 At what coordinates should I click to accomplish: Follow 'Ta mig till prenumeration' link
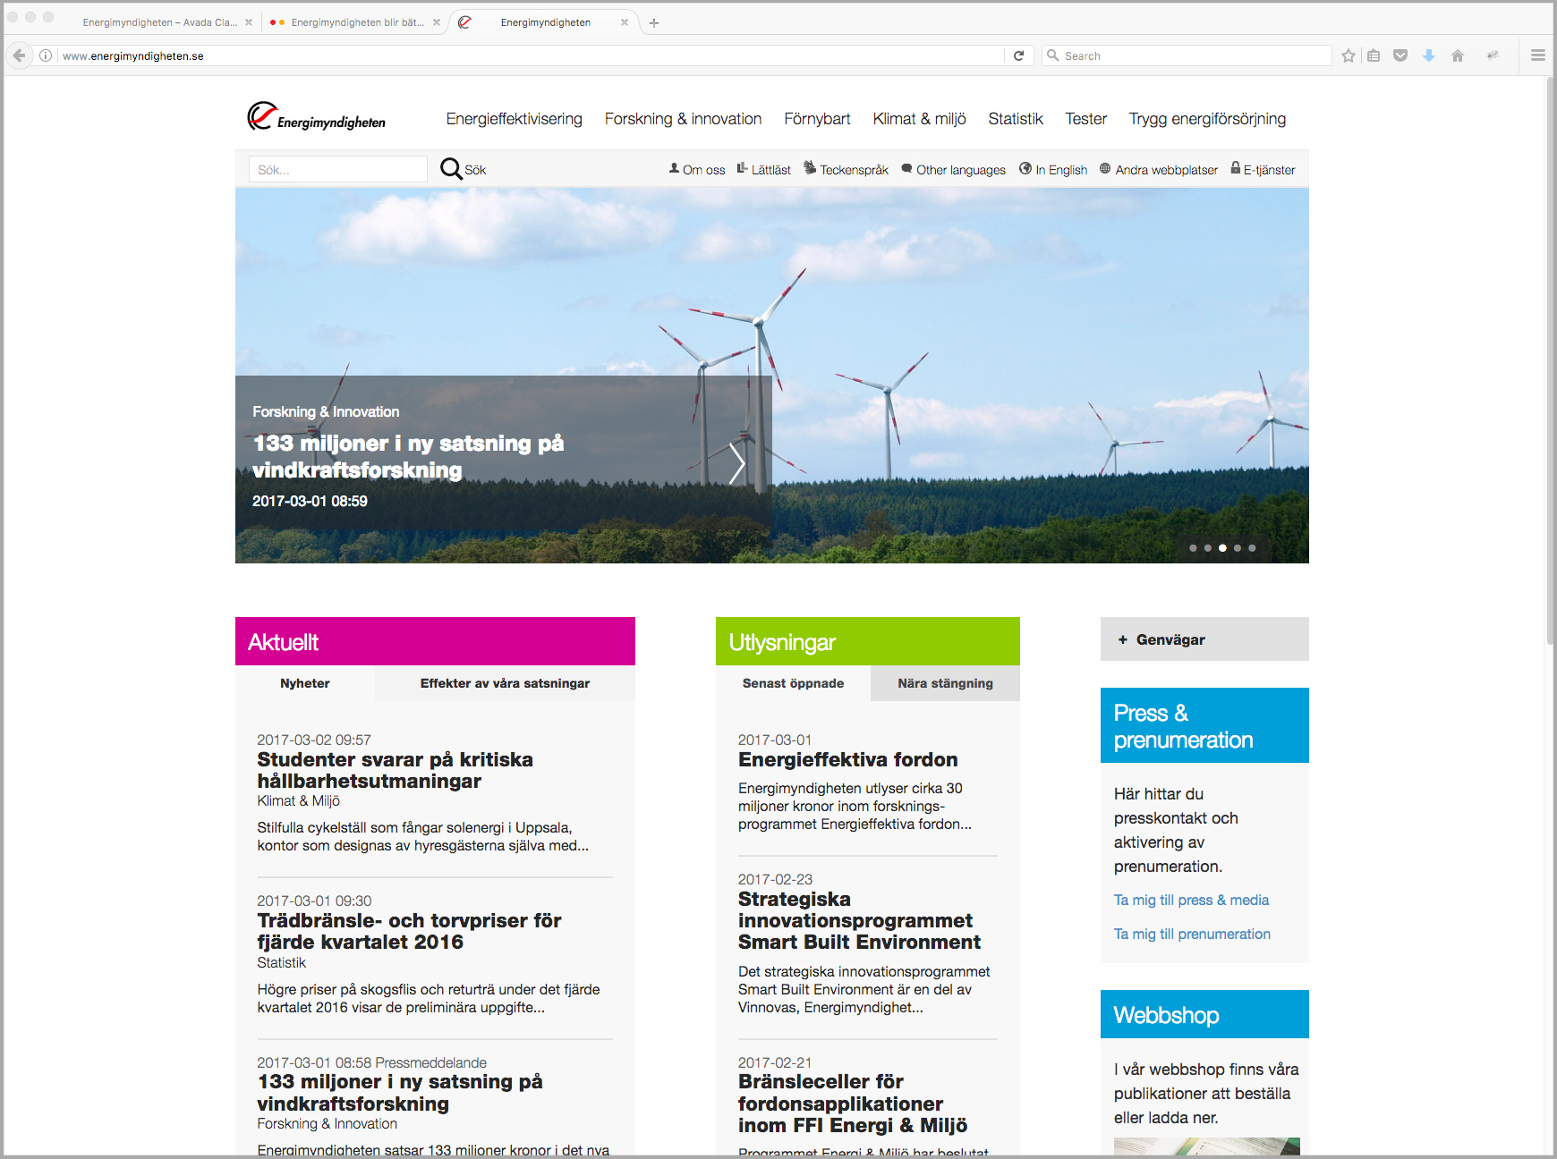point(1192,934)
